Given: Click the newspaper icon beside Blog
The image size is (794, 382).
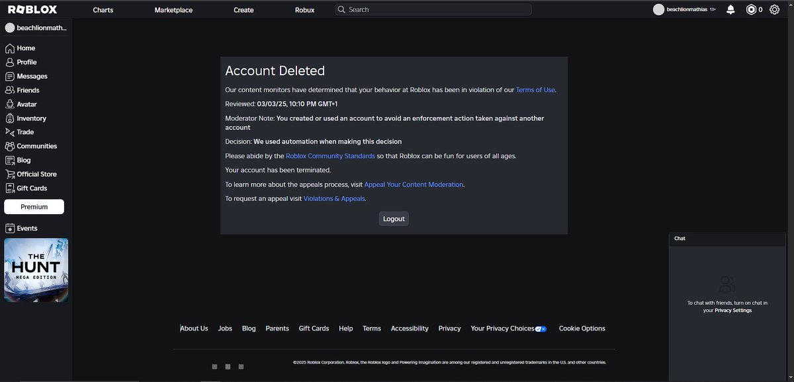Looking at the screenshot, I should (x=10, y=160).
